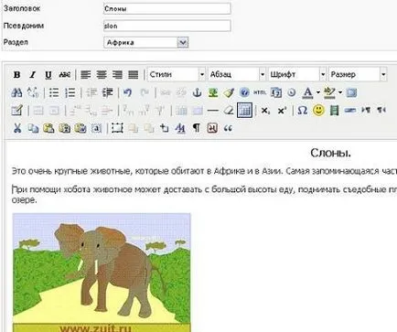
Task: Click the Redo arrow icon
Action: tap(145, 92)
